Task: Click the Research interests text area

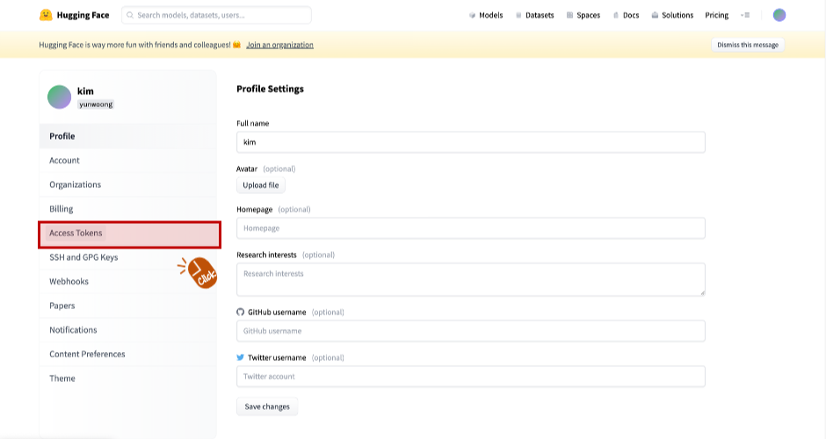Action: (471, 279)
